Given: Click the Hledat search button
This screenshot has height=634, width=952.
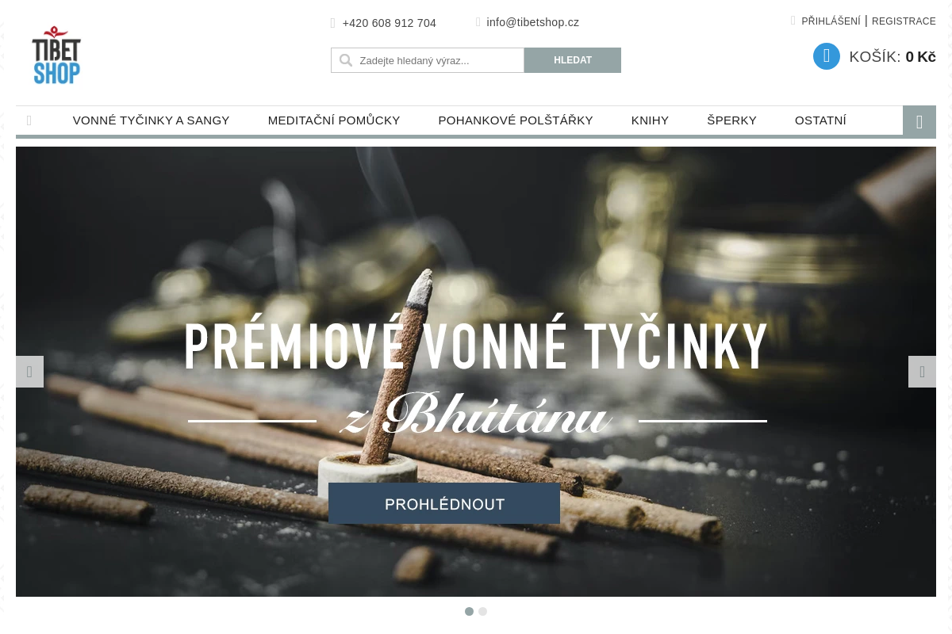Looking at the screenshot, I should (573, 60).
